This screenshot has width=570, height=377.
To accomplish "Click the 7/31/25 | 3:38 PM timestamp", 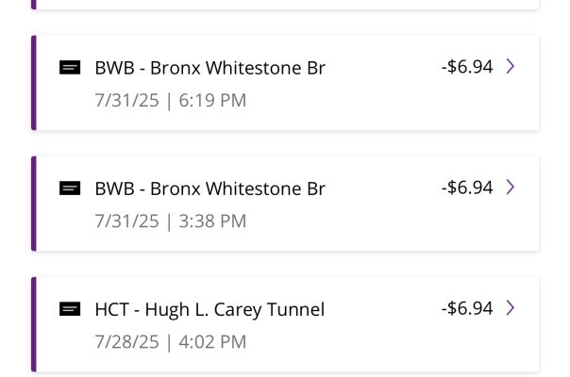I will click(x=170, y=221).
